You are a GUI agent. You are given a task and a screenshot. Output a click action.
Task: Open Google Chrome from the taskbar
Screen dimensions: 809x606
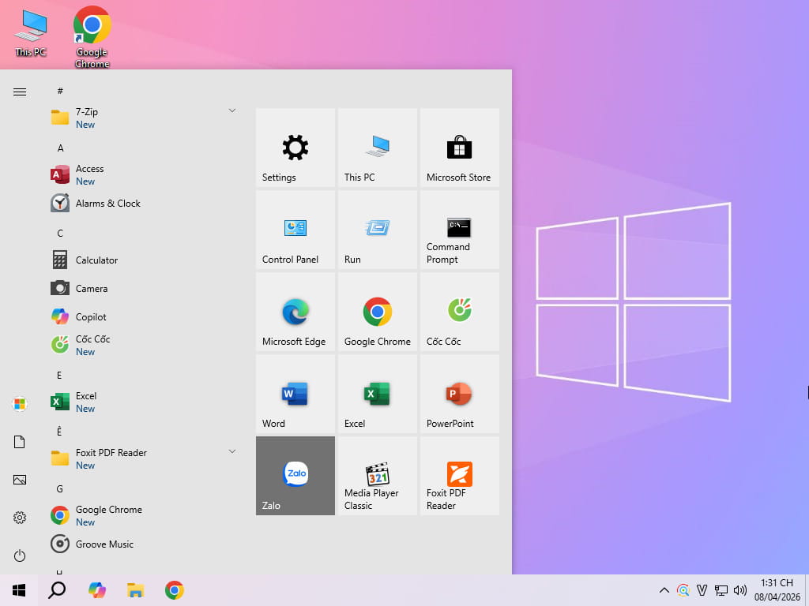point(175,590)
